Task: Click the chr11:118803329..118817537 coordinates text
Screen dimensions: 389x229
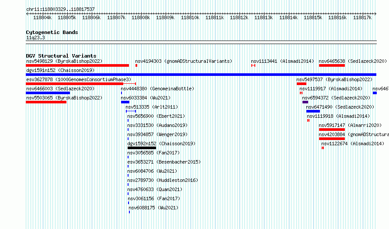Action: (60, 9)
